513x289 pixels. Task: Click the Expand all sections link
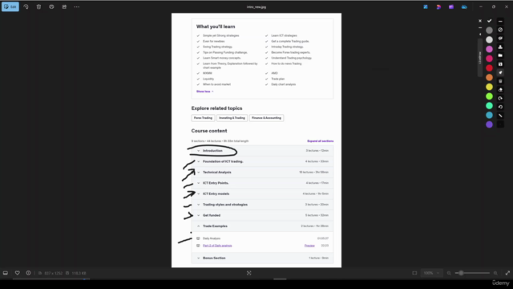(x=321, y=141)
